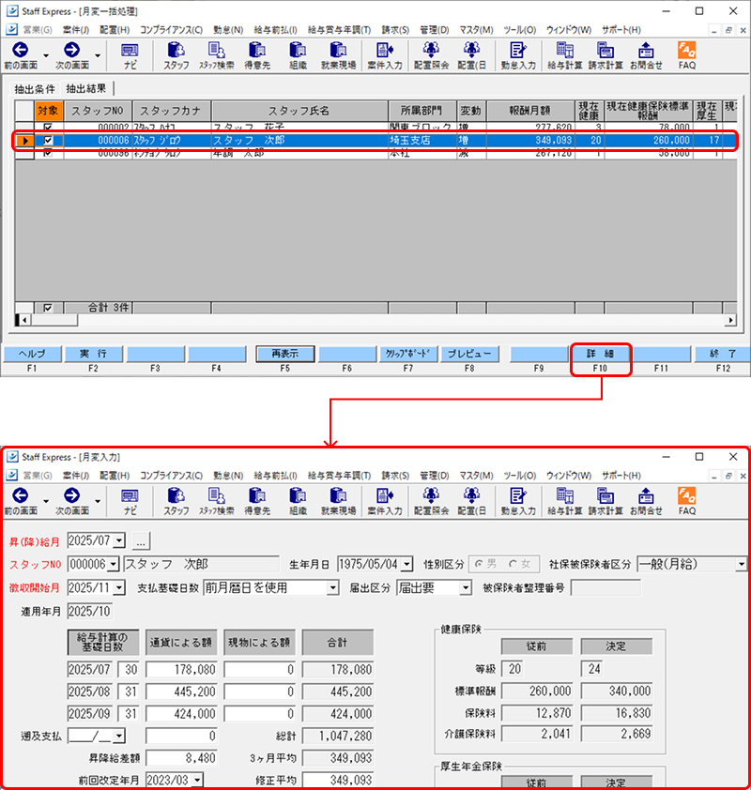This screenshot has height=790, width=751.
Task: Expand the 支払基礎日数 combo box
Action: coord(332,587)
